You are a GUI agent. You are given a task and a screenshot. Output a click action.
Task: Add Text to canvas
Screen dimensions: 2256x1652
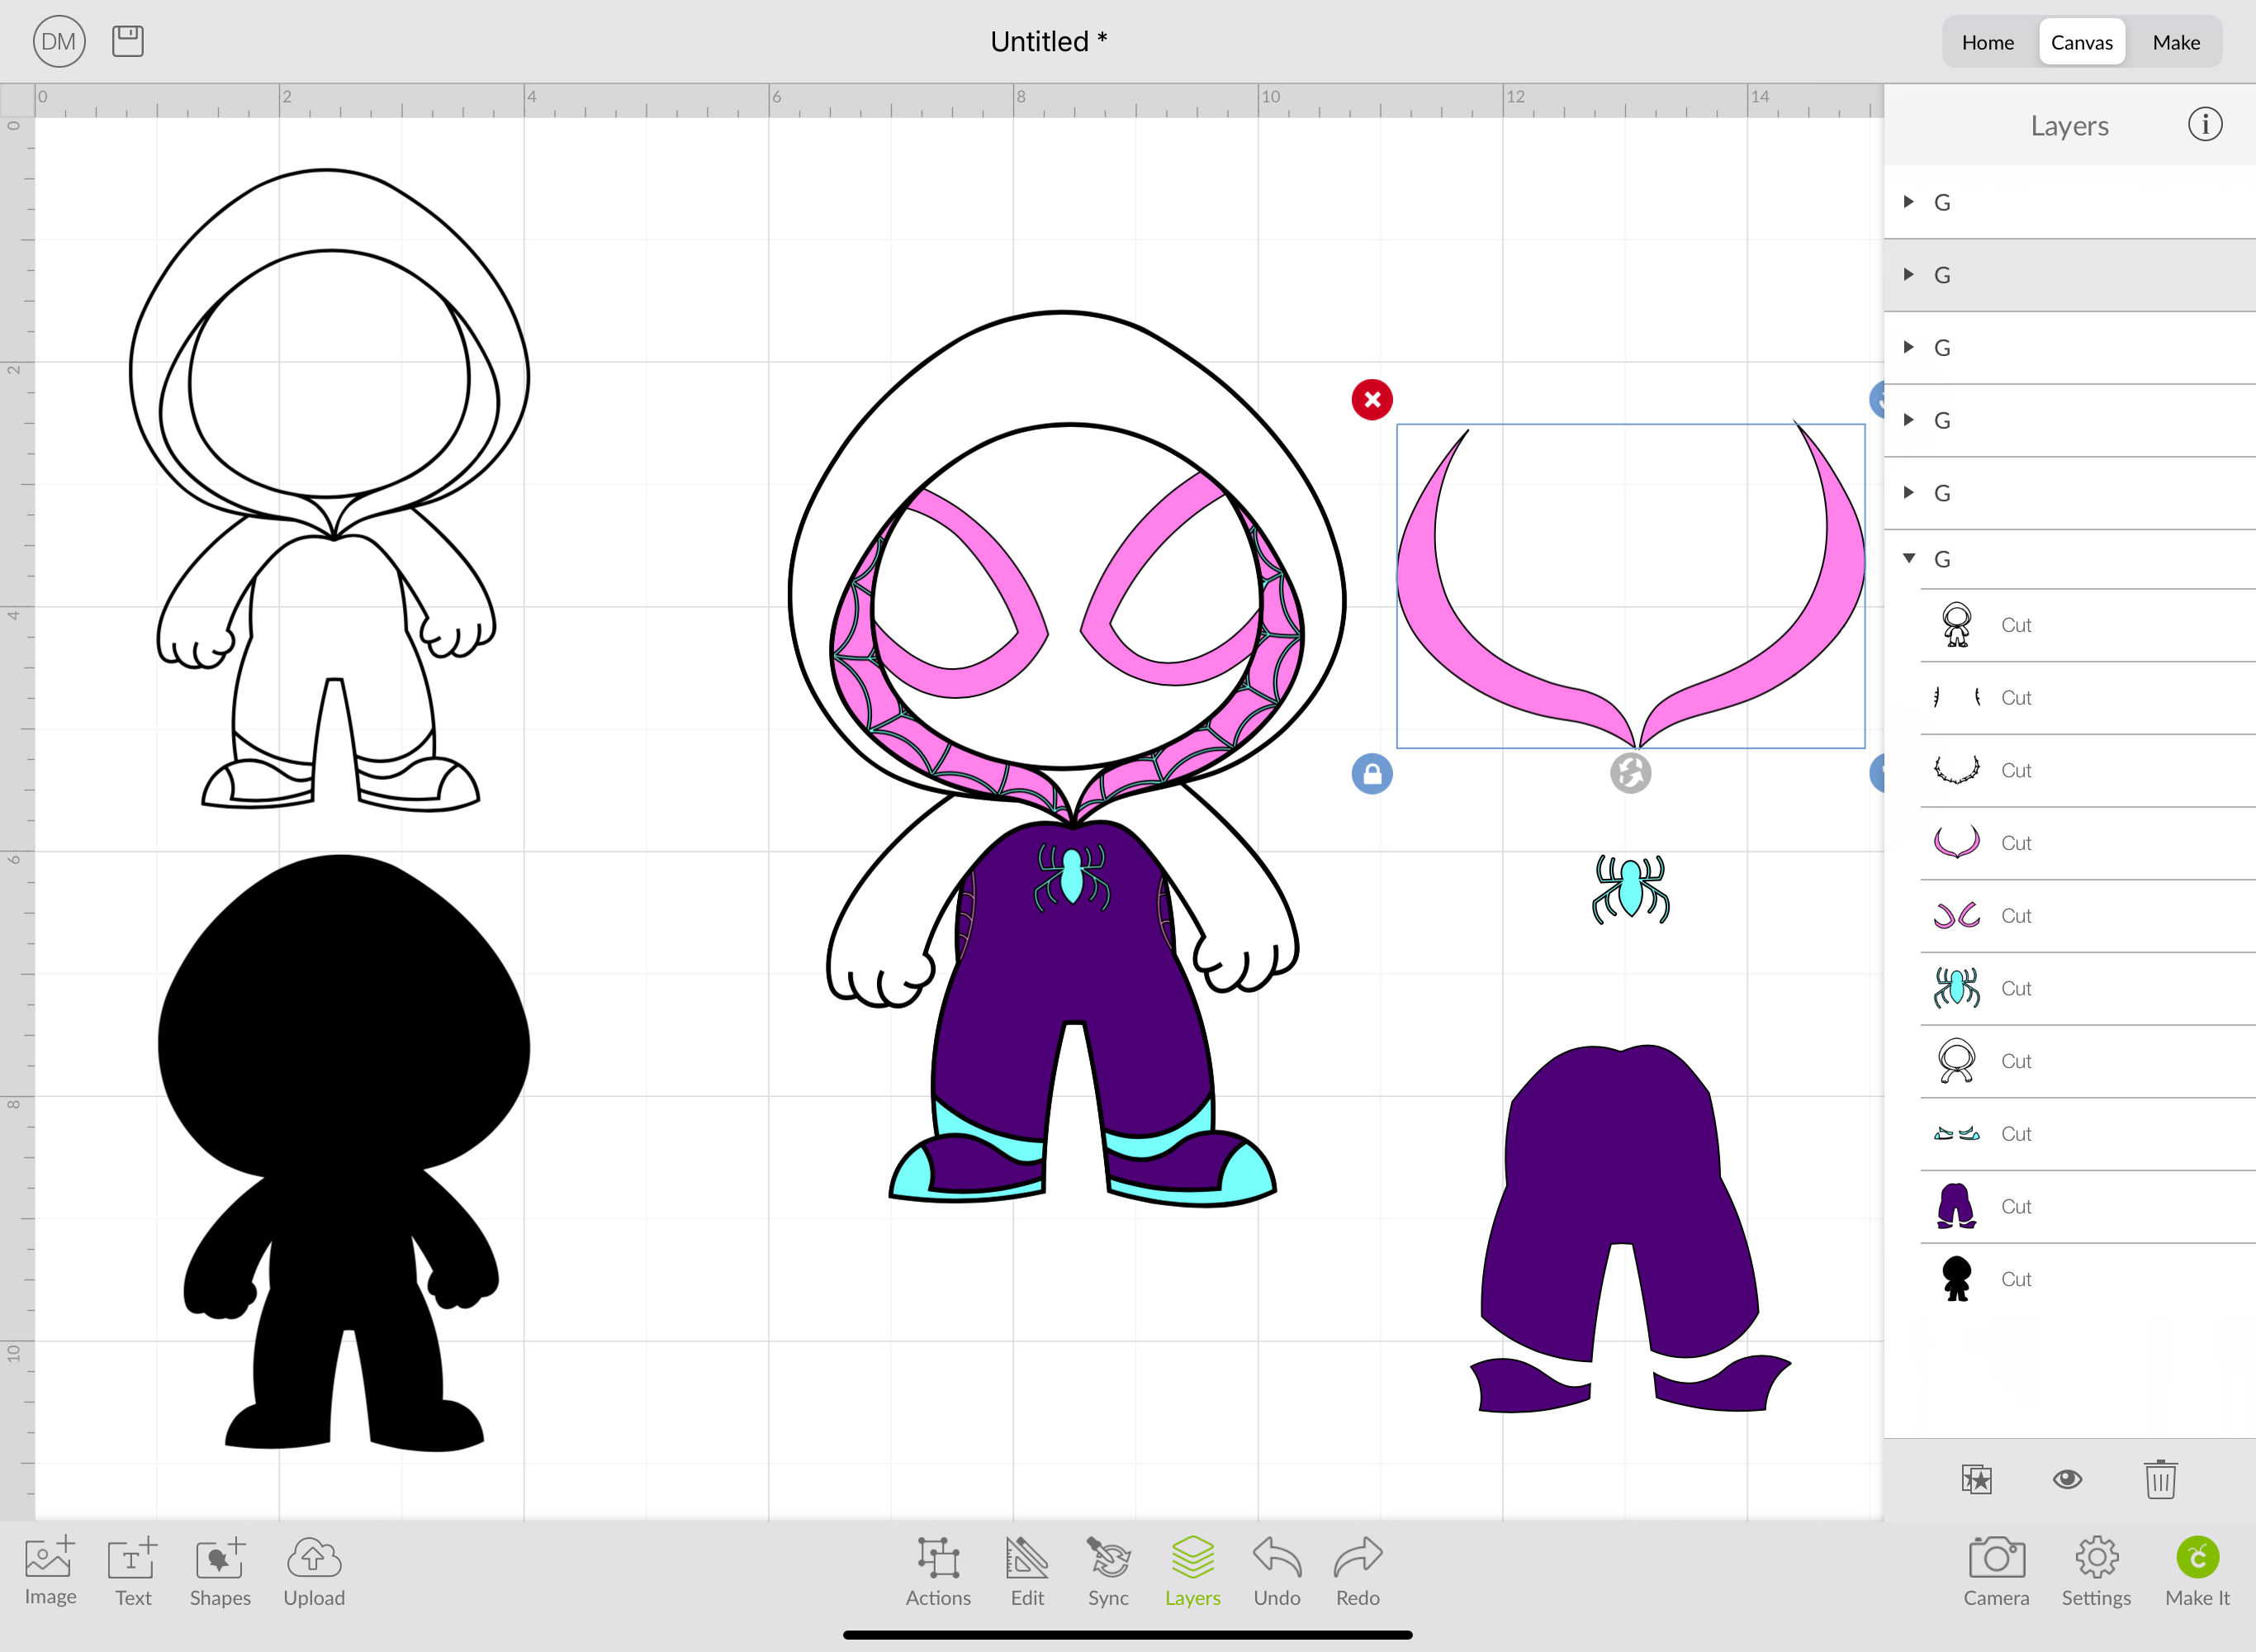coord(133,1571)
